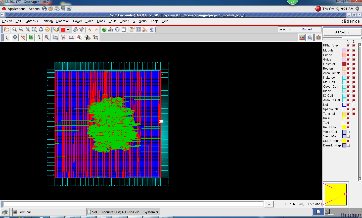Switch to Floorplan View icon
The width and height of the screenshot is (362, 218).
tap(302, 37)
